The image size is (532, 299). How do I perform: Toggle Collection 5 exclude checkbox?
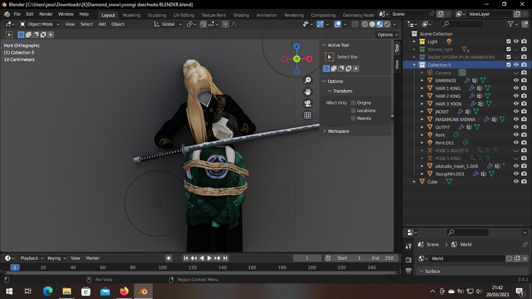509,65
